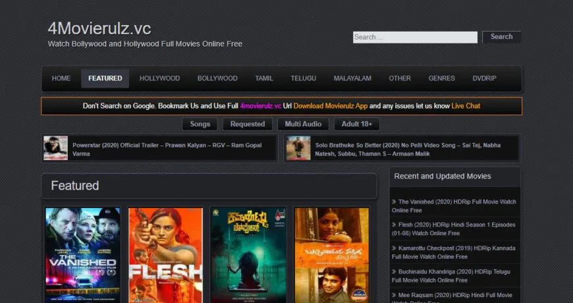The height and width of the screenshot is (303, 573).
Task: Open the BOLLYWOOD menu
Action: point(217,78)
